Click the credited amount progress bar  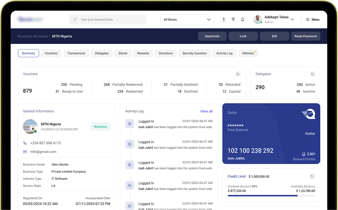[x=271, y=196]
